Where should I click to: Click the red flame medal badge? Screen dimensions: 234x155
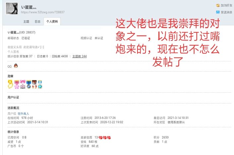pyautogui.click(x=34, y=84)
